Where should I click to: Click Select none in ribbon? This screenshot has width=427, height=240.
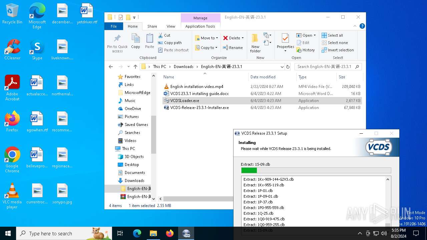tap(335, 43)
